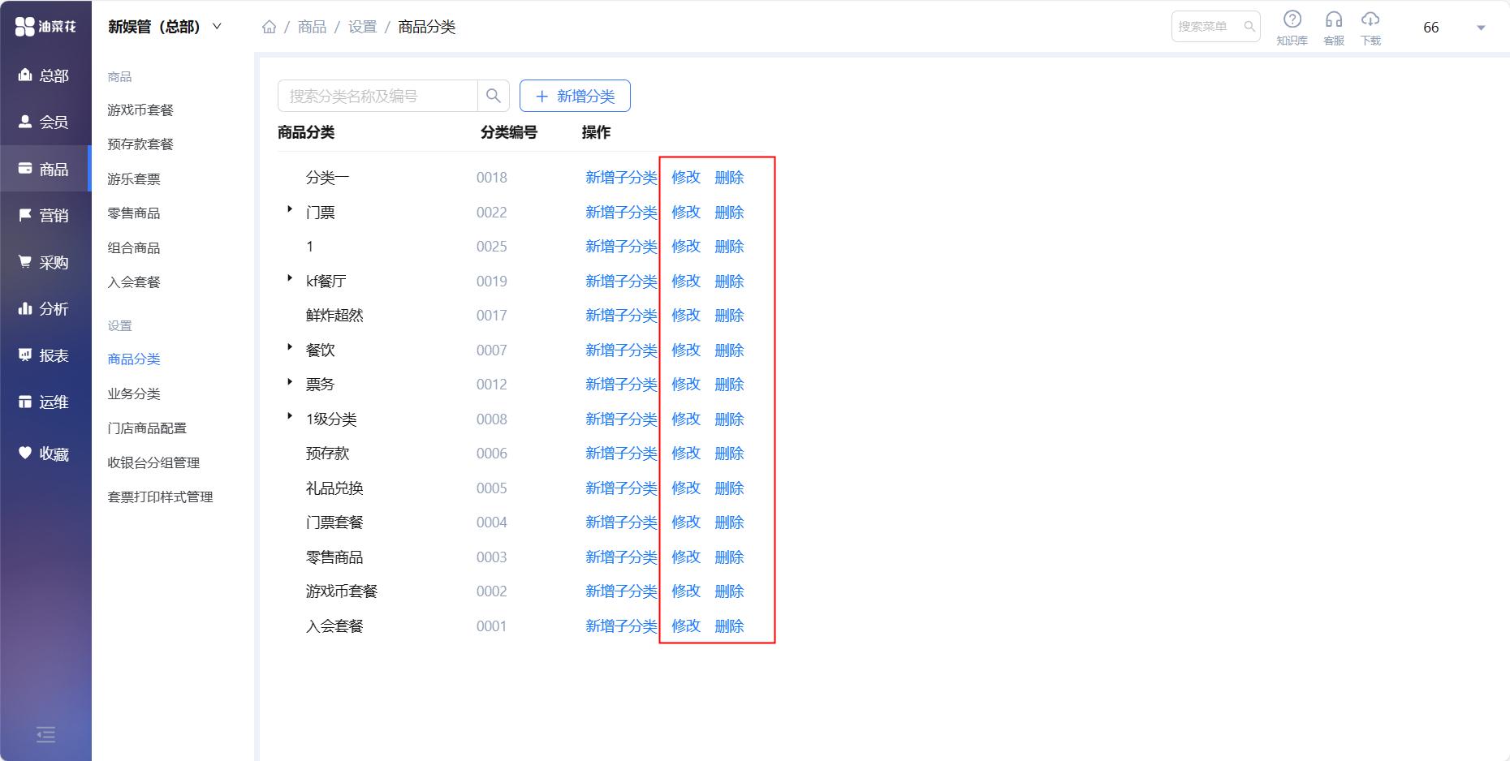Select 入会套餐 in the side menu

134,282
